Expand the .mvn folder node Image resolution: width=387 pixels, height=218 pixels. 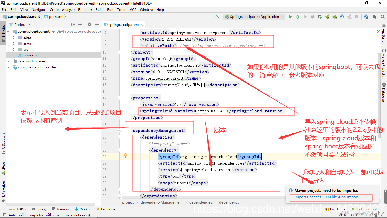pyautogui.click(x=14, y=43)
